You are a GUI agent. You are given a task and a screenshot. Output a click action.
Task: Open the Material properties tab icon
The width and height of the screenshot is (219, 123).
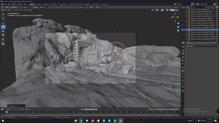point(183,87)
